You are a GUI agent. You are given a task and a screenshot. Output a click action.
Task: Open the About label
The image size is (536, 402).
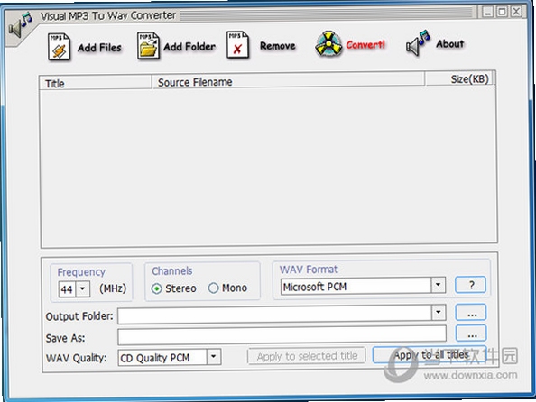[x=450, y=44]
